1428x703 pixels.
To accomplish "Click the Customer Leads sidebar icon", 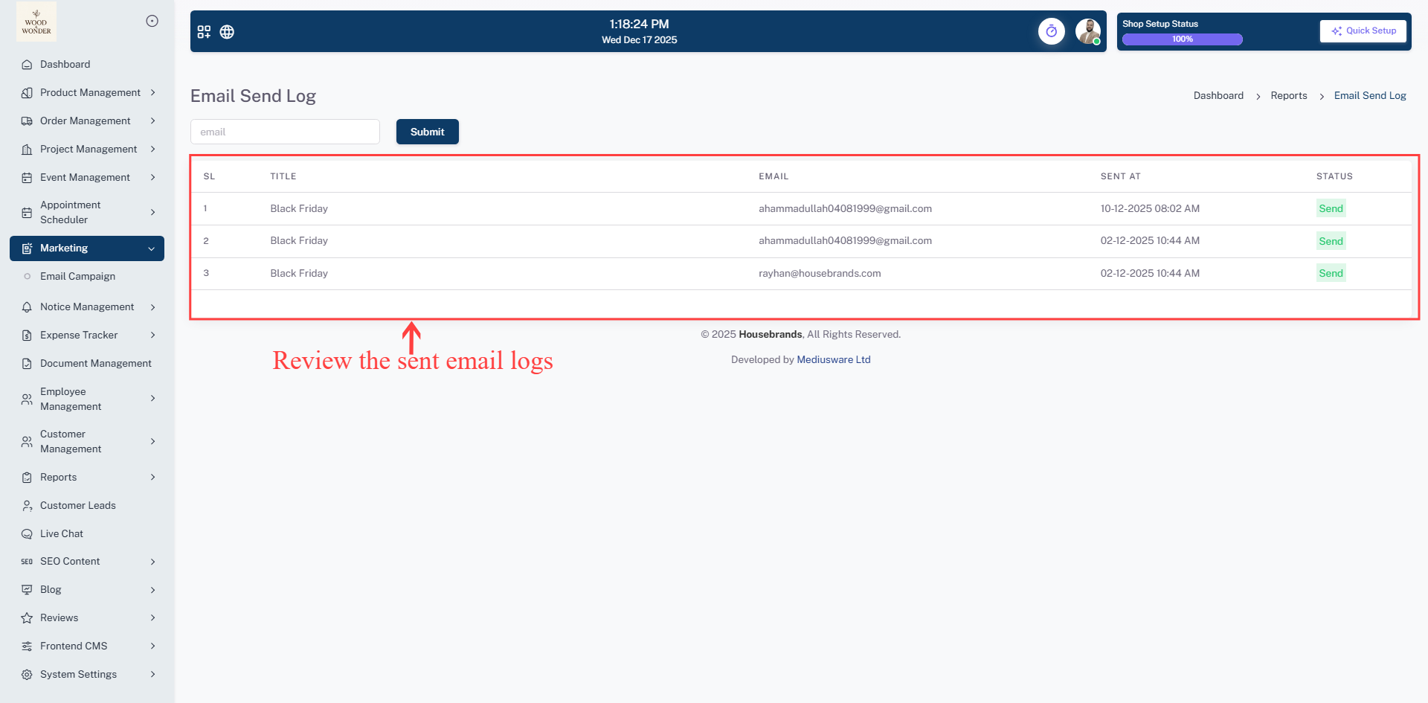I will [x=27, y=506].
